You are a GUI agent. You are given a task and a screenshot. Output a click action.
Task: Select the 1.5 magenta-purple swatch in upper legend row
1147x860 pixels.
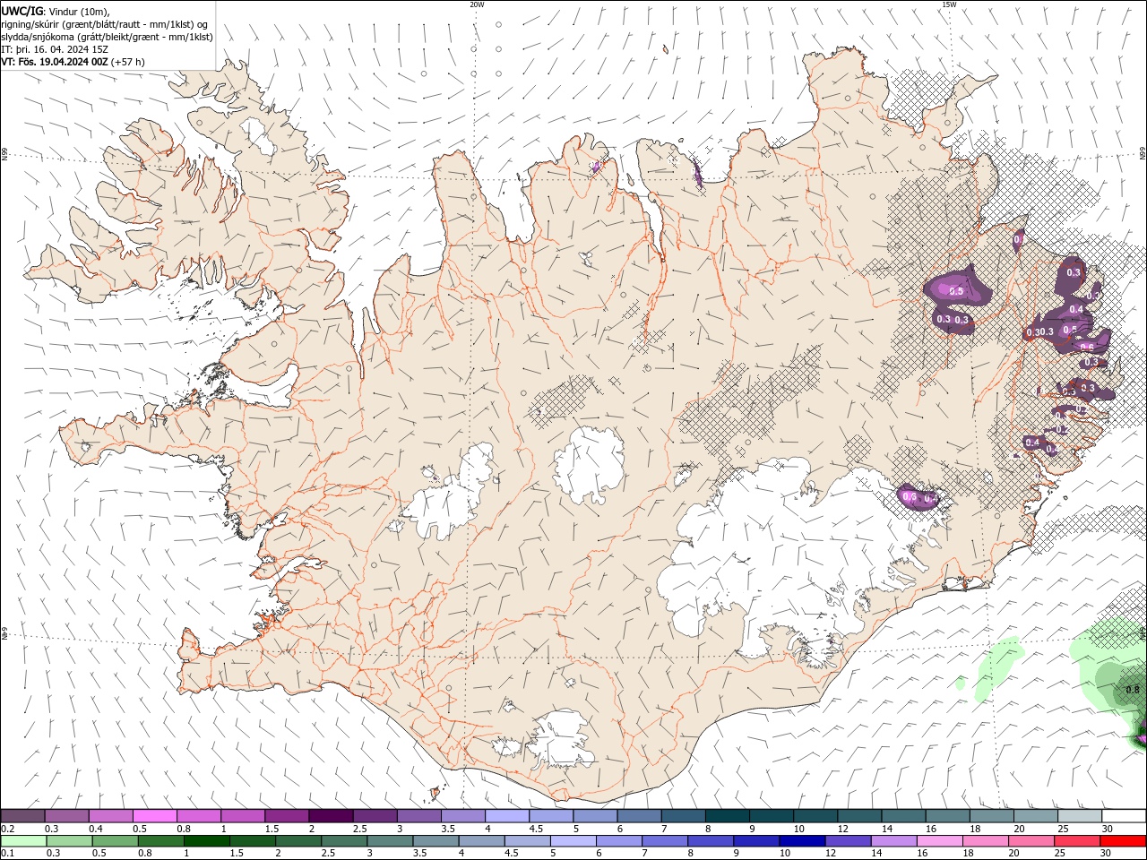[286, 816]
